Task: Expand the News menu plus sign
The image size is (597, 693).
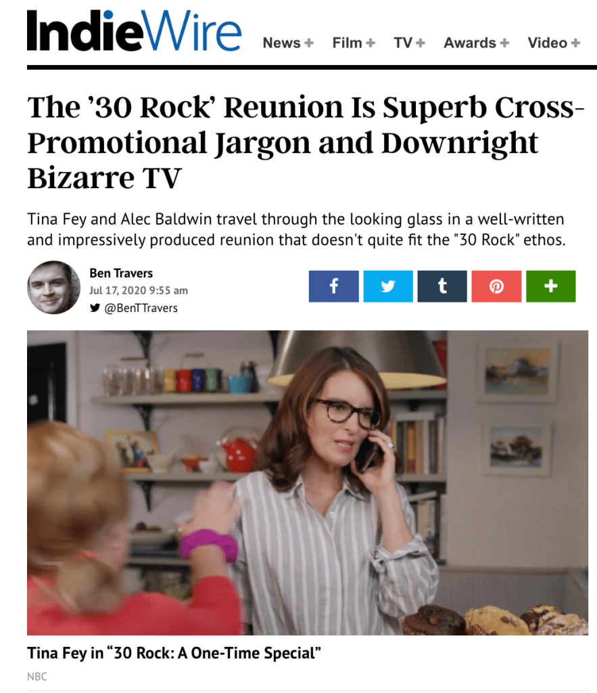Action: click(x=309, y=43)
